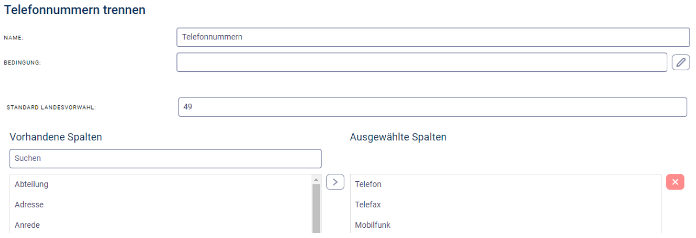Select the Adresse column entry
696x238 pixels.
click(x=29, y=205)
